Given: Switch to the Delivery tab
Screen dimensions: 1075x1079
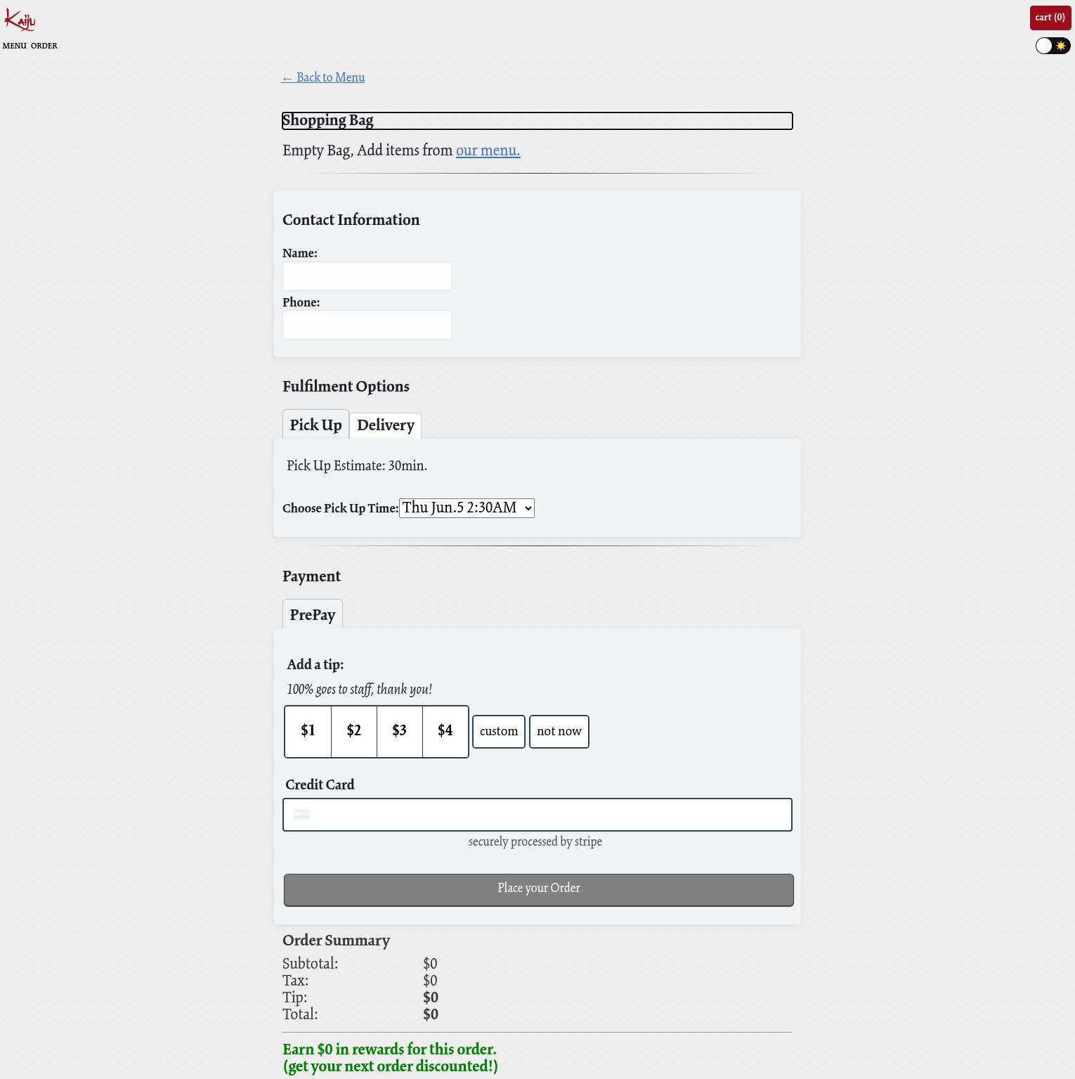Looking at the screenshot, I should pyautogui.click(x=385, y=425).
